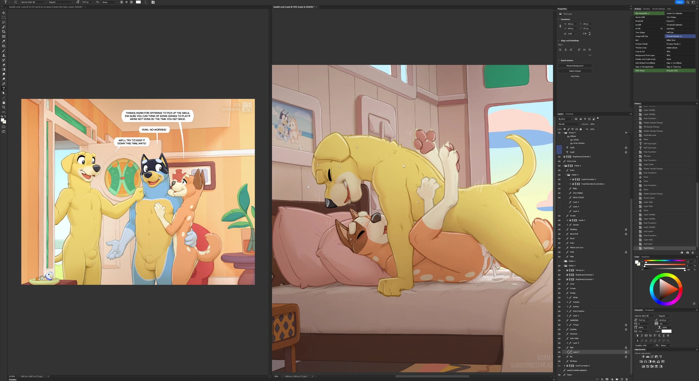
Task: Hide the BACK COLOR layer
Action: pyautogui.click(x=559, y=197)
